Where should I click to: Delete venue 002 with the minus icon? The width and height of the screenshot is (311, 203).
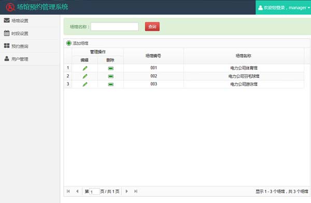pos(111,76)
